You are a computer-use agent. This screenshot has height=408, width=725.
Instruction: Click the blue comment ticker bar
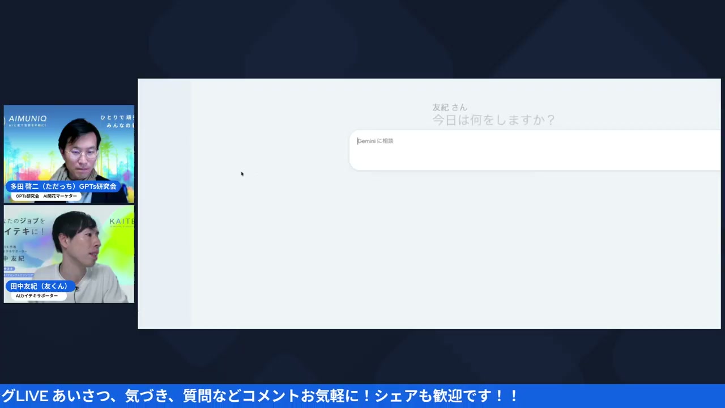point(362,396)
